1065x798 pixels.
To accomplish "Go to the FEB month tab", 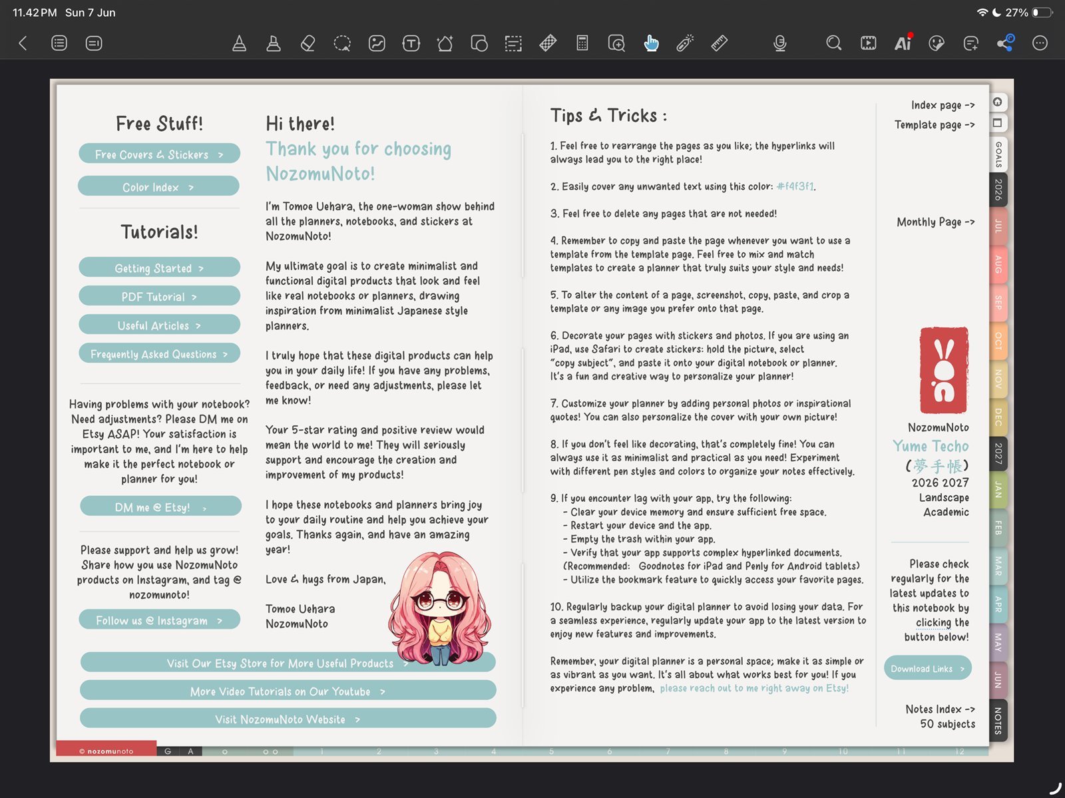I will point(998,528).
